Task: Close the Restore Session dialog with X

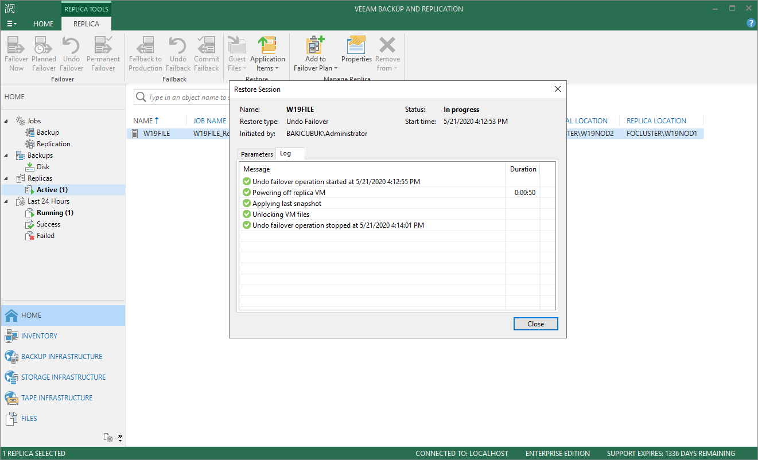Action: (558, 89)
